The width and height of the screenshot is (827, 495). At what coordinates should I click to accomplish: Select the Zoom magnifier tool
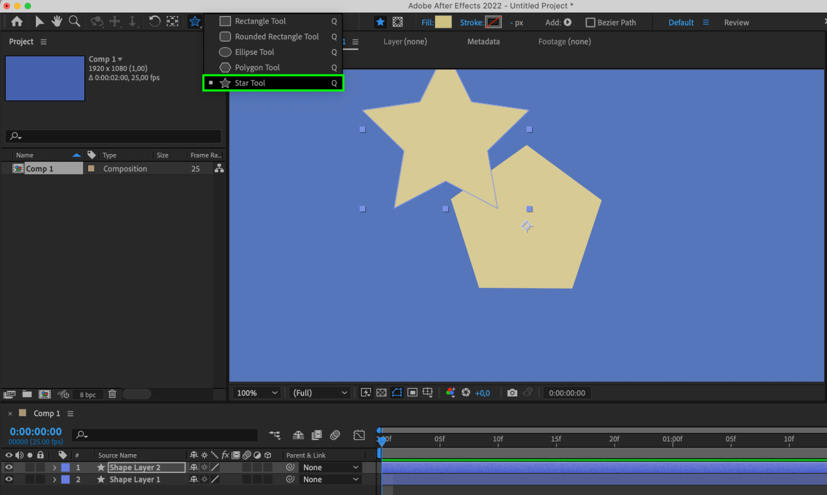click(x=74, y=21)
